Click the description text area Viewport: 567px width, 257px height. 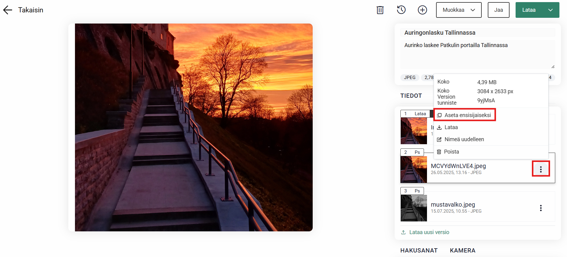(x=478, y=54)
